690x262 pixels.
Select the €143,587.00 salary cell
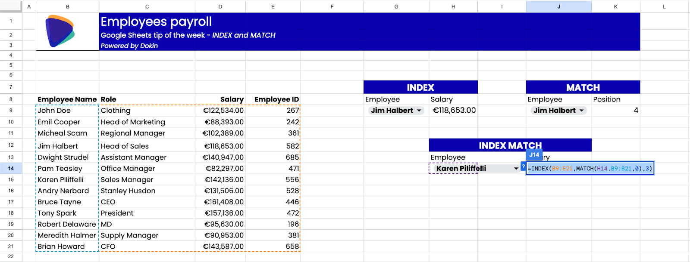[220, 247]
